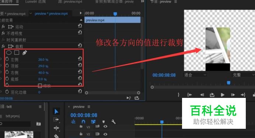This screenshot has width=255, height=138.
Task: Switch to the Lumetri 范围 tab
Action: (35, 2)
